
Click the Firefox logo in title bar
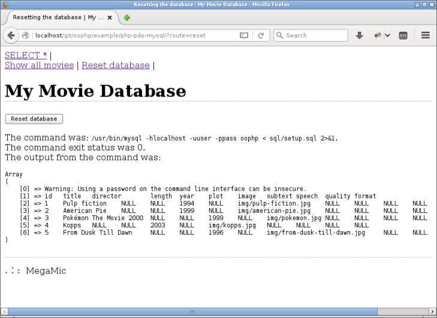pos(5,4)
